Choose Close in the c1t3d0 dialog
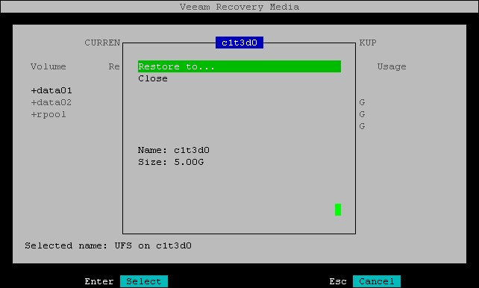 pos(153,78)
